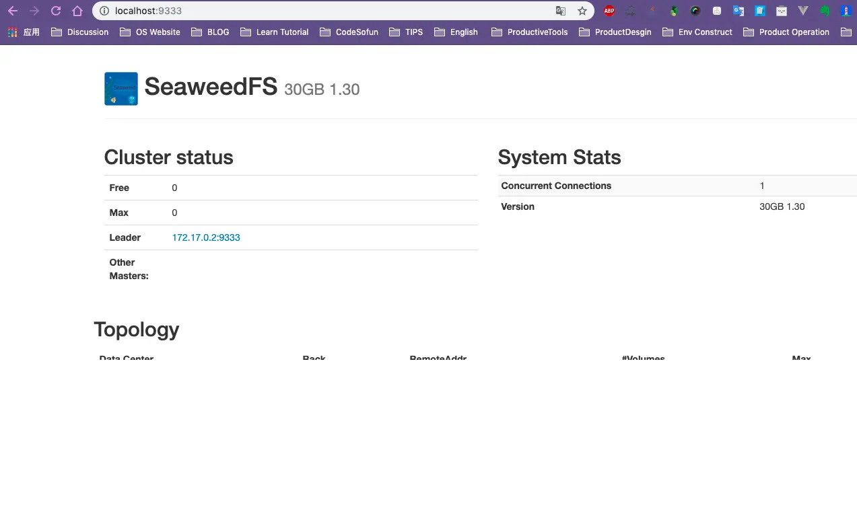857x526 pixels.
Task: Click the Version row label
Action: point(518,206)
